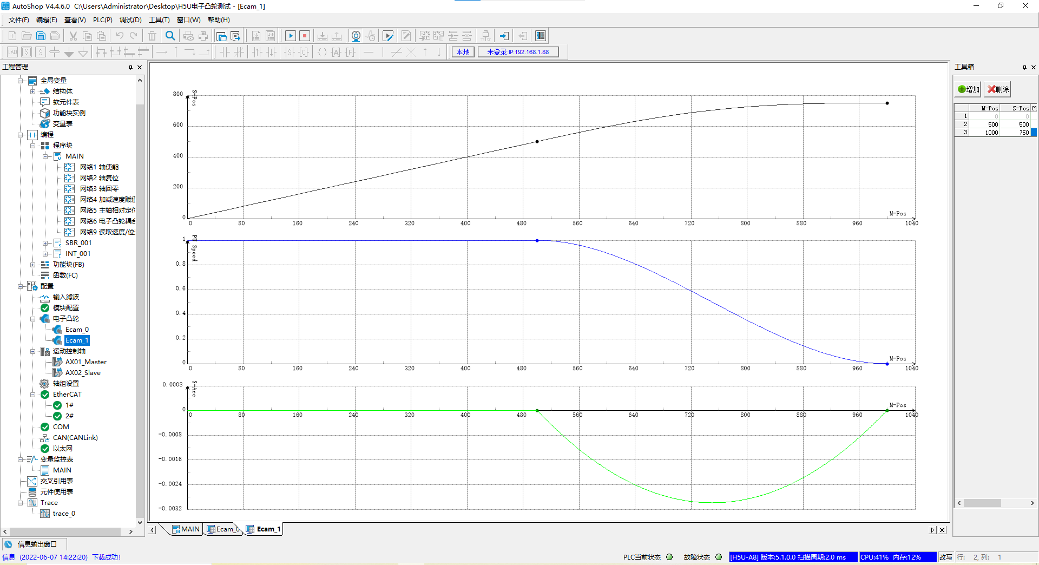The width and height of the screenshot is (1039, 565).
Task: Click the M-Pos cell with value 500
Action: (984, 124)
